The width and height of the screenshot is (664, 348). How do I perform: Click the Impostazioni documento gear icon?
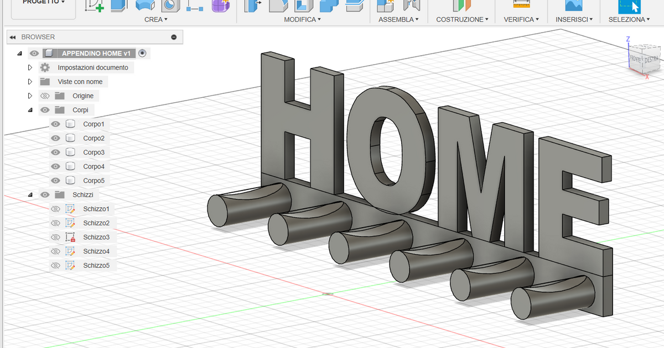45,67
